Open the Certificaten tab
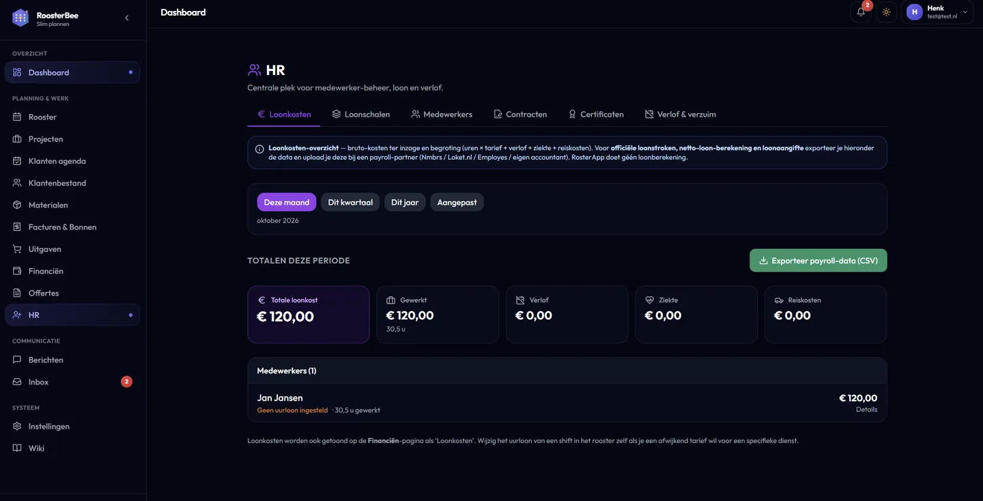The height and width of the screenshot is (501, 983). [x=596, y=114]
